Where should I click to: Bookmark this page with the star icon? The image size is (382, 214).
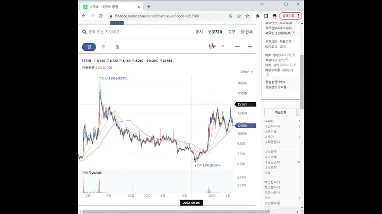coord(247,16)
